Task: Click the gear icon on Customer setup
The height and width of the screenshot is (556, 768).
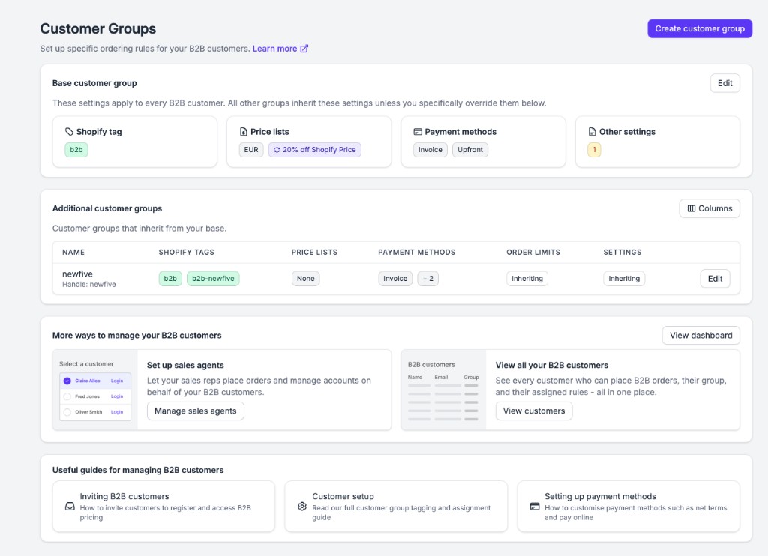Action: click(x=302, y=506)
